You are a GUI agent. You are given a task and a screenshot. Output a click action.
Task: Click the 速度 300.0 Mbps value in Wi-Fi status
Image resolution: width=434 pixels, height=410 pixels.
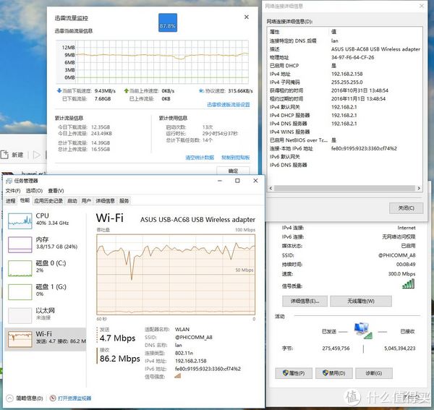pos(401,274)
